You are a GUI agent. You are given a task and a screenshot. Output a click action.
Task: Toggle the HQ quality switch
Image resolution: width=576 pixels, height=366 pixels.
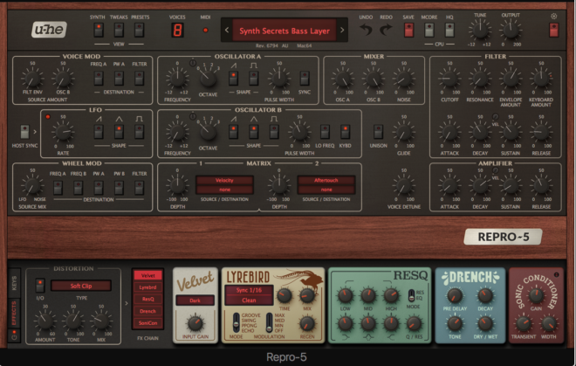pyautogui.click(x=449, y=30)
